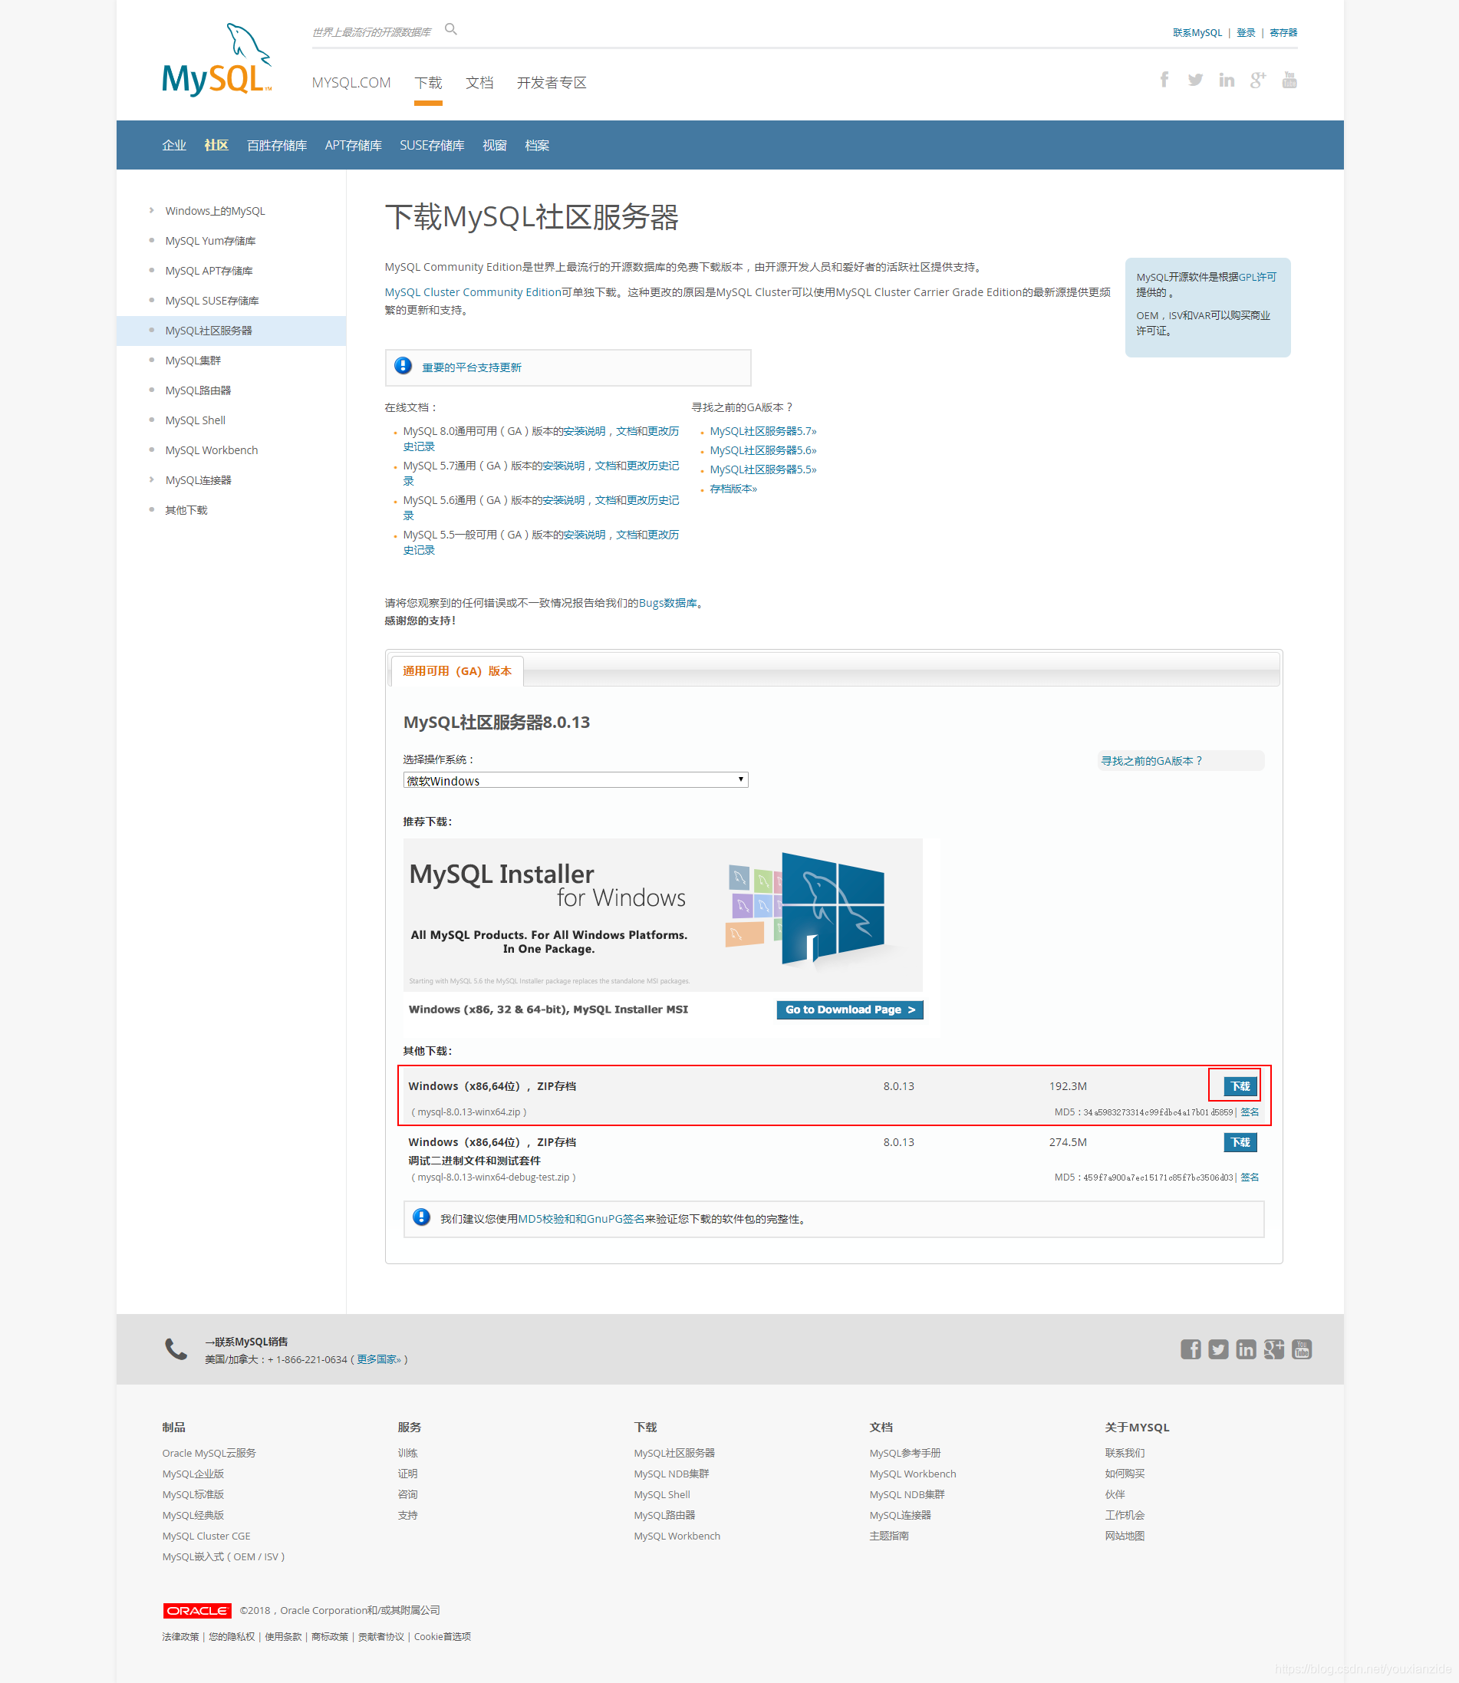Switch to 社区 in blue bar

coord(216,145)
